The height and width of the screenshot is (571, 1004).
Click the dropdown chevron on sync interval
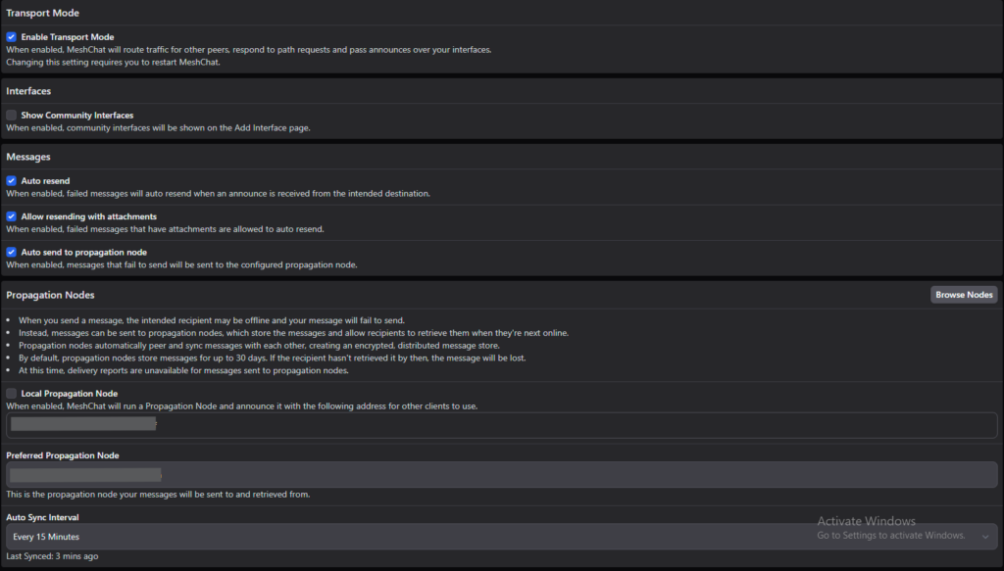coord(985,537)
